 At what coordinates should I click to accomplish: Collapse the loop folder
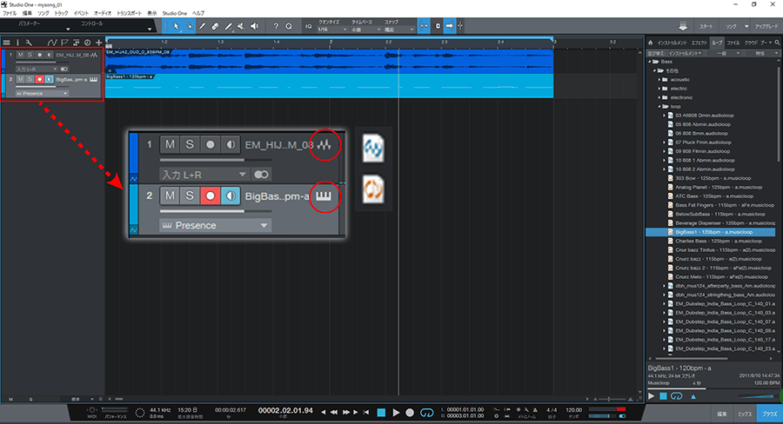pyautogui.click(x=659, y=107)
